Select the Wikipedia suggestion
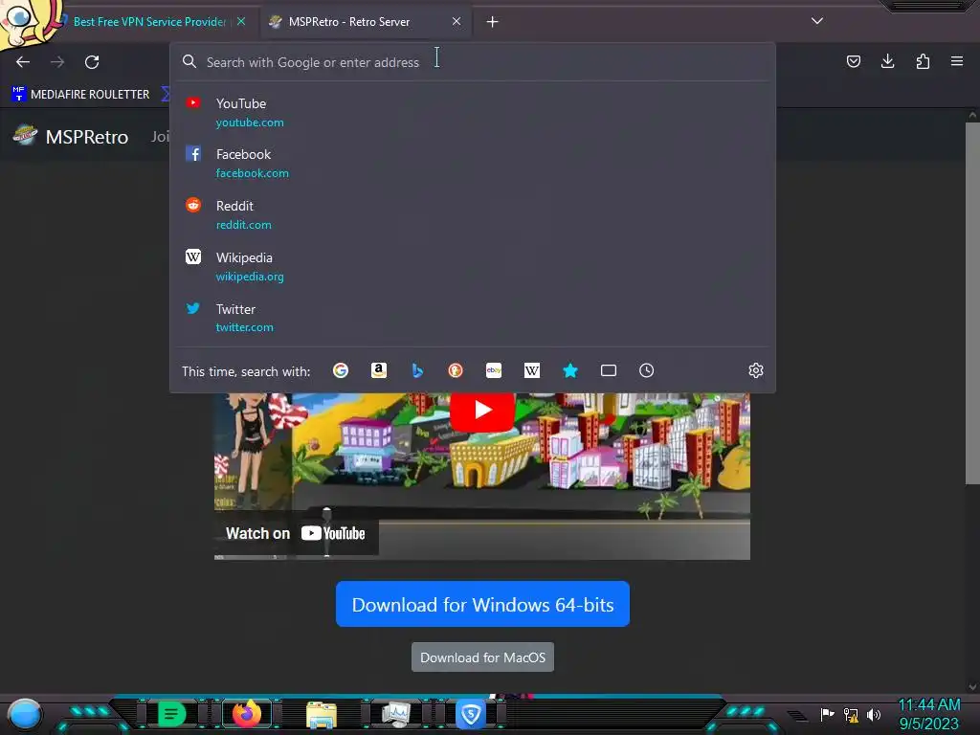This screenshot has width=980, height=735. (473, 266)
